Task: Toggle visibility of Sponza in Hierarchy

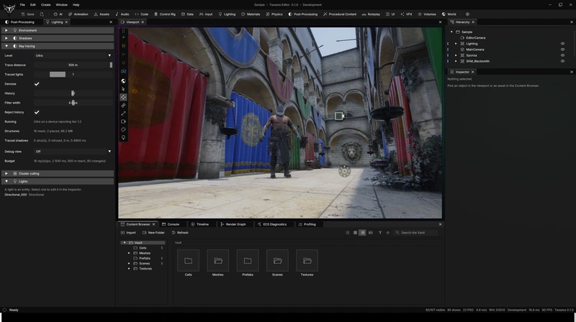Action: [562, 55]
